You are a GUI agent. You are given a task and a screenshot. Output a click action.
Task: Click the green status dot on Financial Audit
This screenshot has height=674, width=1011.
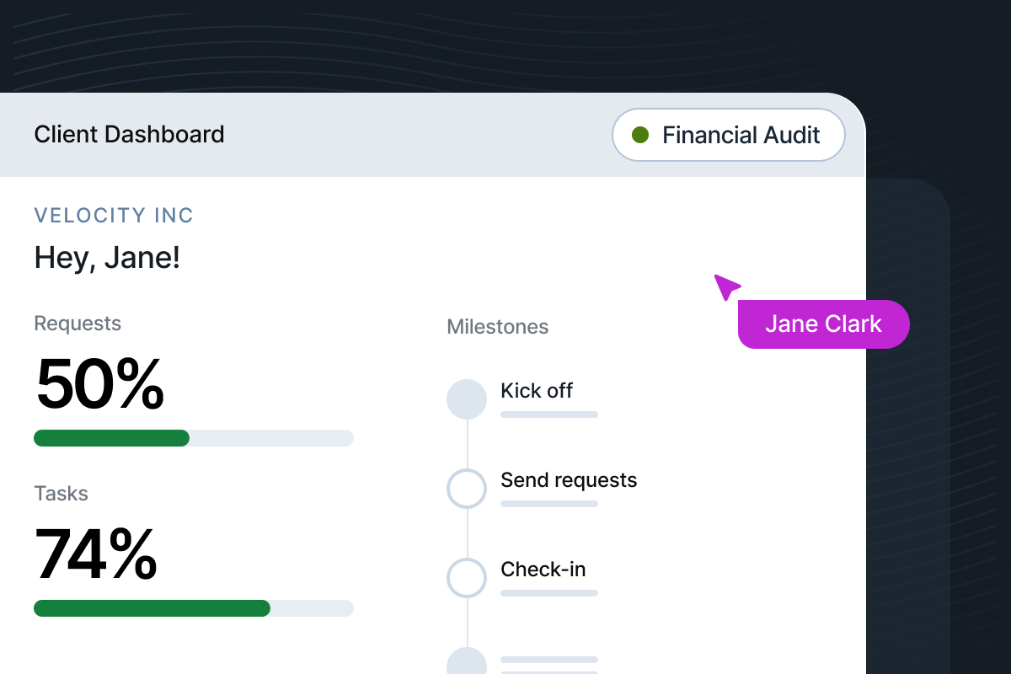[x=641, y=135]
